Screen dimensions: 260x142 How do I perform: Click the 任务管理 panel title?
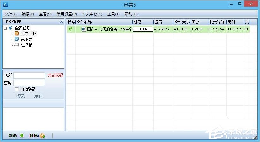pyautogui.click(x=13, y=22)
